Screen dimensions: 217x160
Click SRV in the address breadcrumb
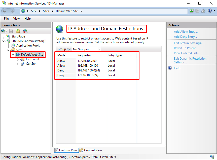click(x=34, y=11)
